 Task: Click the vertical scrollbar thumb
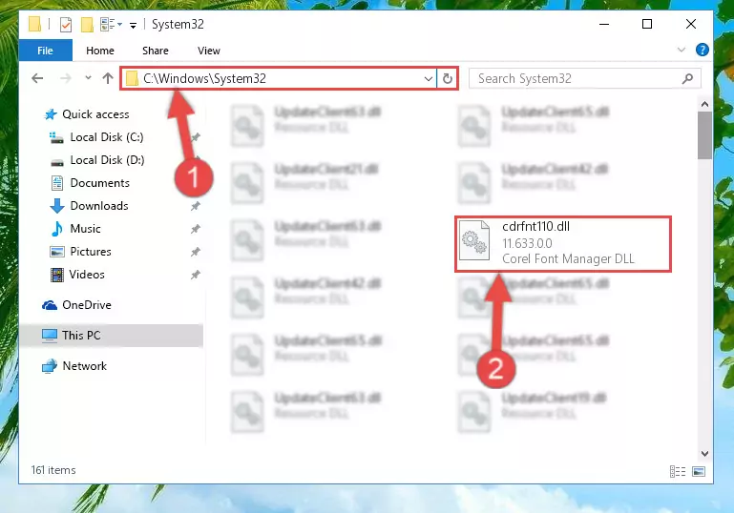pyautogui.click(x=704, y=135)
